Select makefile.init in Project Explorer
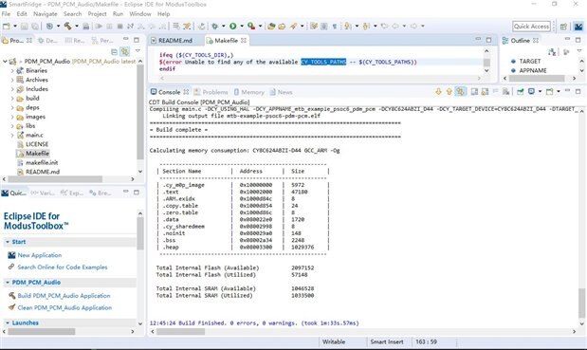This screenshot has width=587, height=350. click(42, 163)
